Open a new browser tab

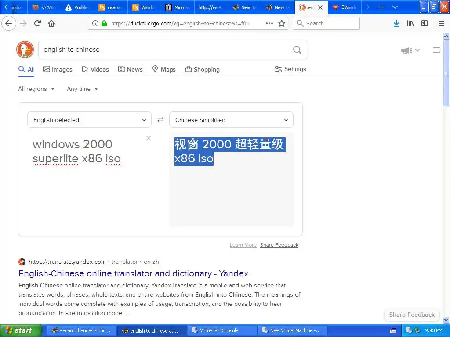pos(381,7)
